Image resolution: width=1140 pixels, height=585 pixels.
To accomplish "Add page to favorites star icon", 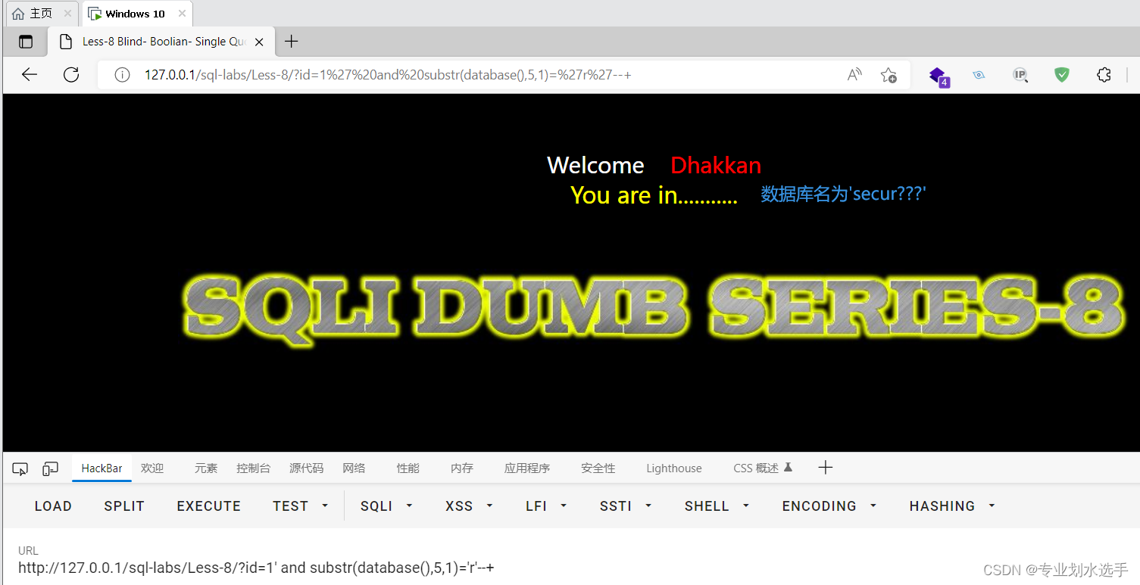I will point(889,75).
